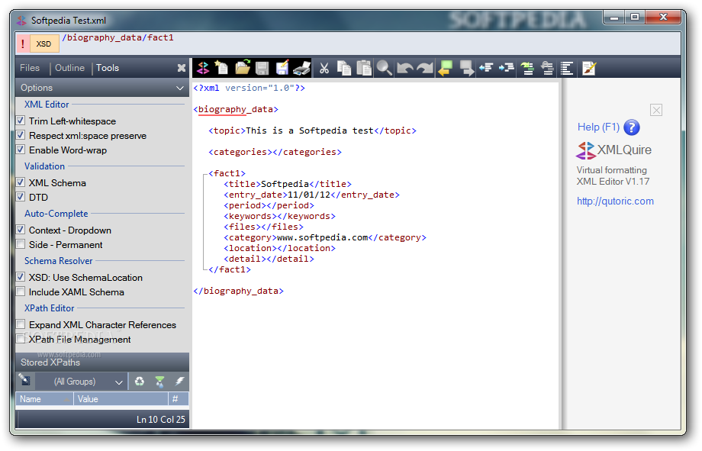Click the white text-lines format icon
The width and height of the screenshot is (702, 451).
click(x=567, y=68)
